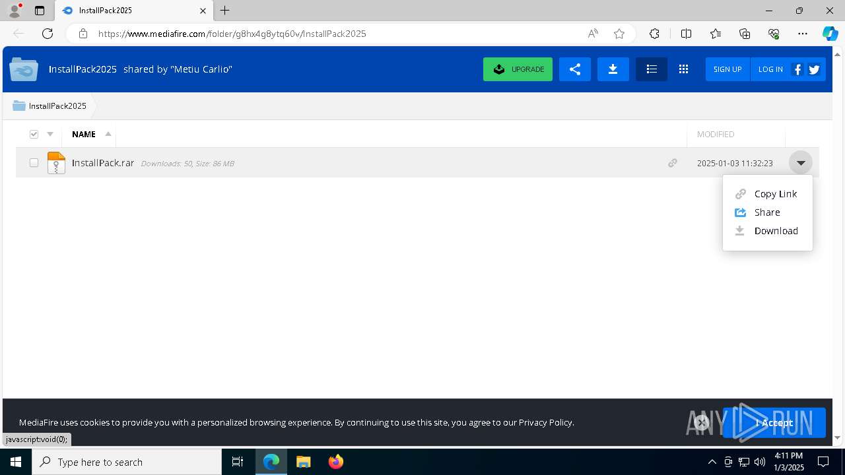Dismiss cookie banner with X button
This screenshot has height=475, width=845.
[702, 423]
